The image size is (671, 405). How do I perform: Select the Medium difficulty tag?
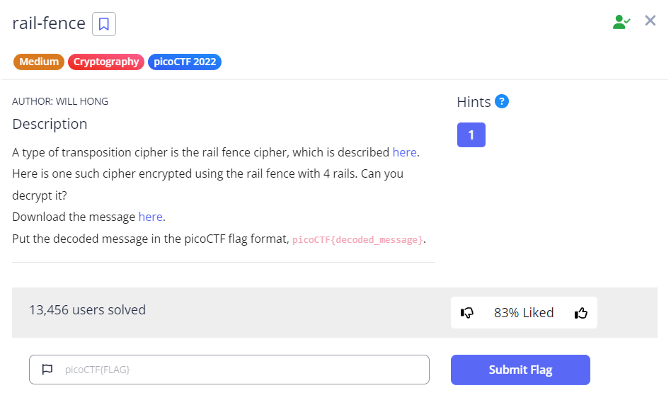tap(39, 62)
